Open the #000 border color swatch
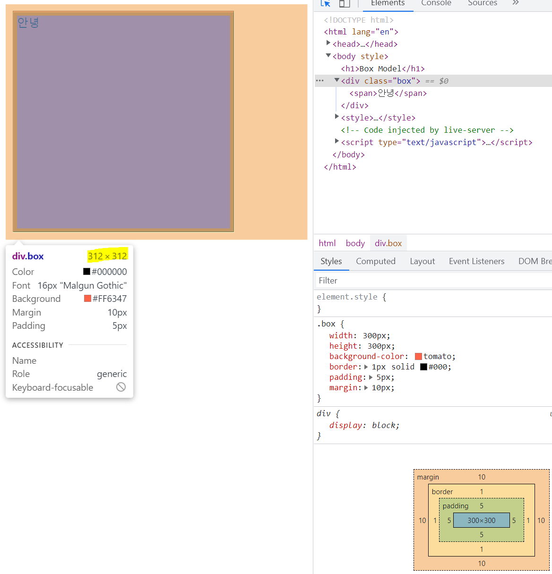552x574 pixels. (423, 367)
